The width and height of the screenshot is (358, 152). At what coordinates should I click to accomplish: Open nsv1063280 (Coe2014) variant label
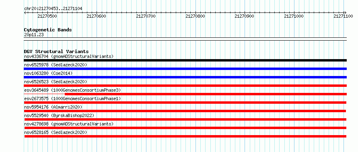[48, 73]
